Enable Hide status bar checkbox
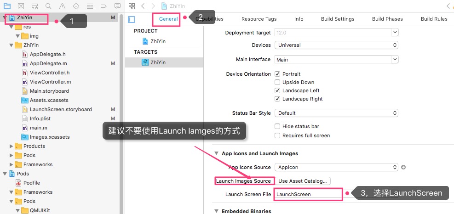The image size is (454, 214). [277, 126]
